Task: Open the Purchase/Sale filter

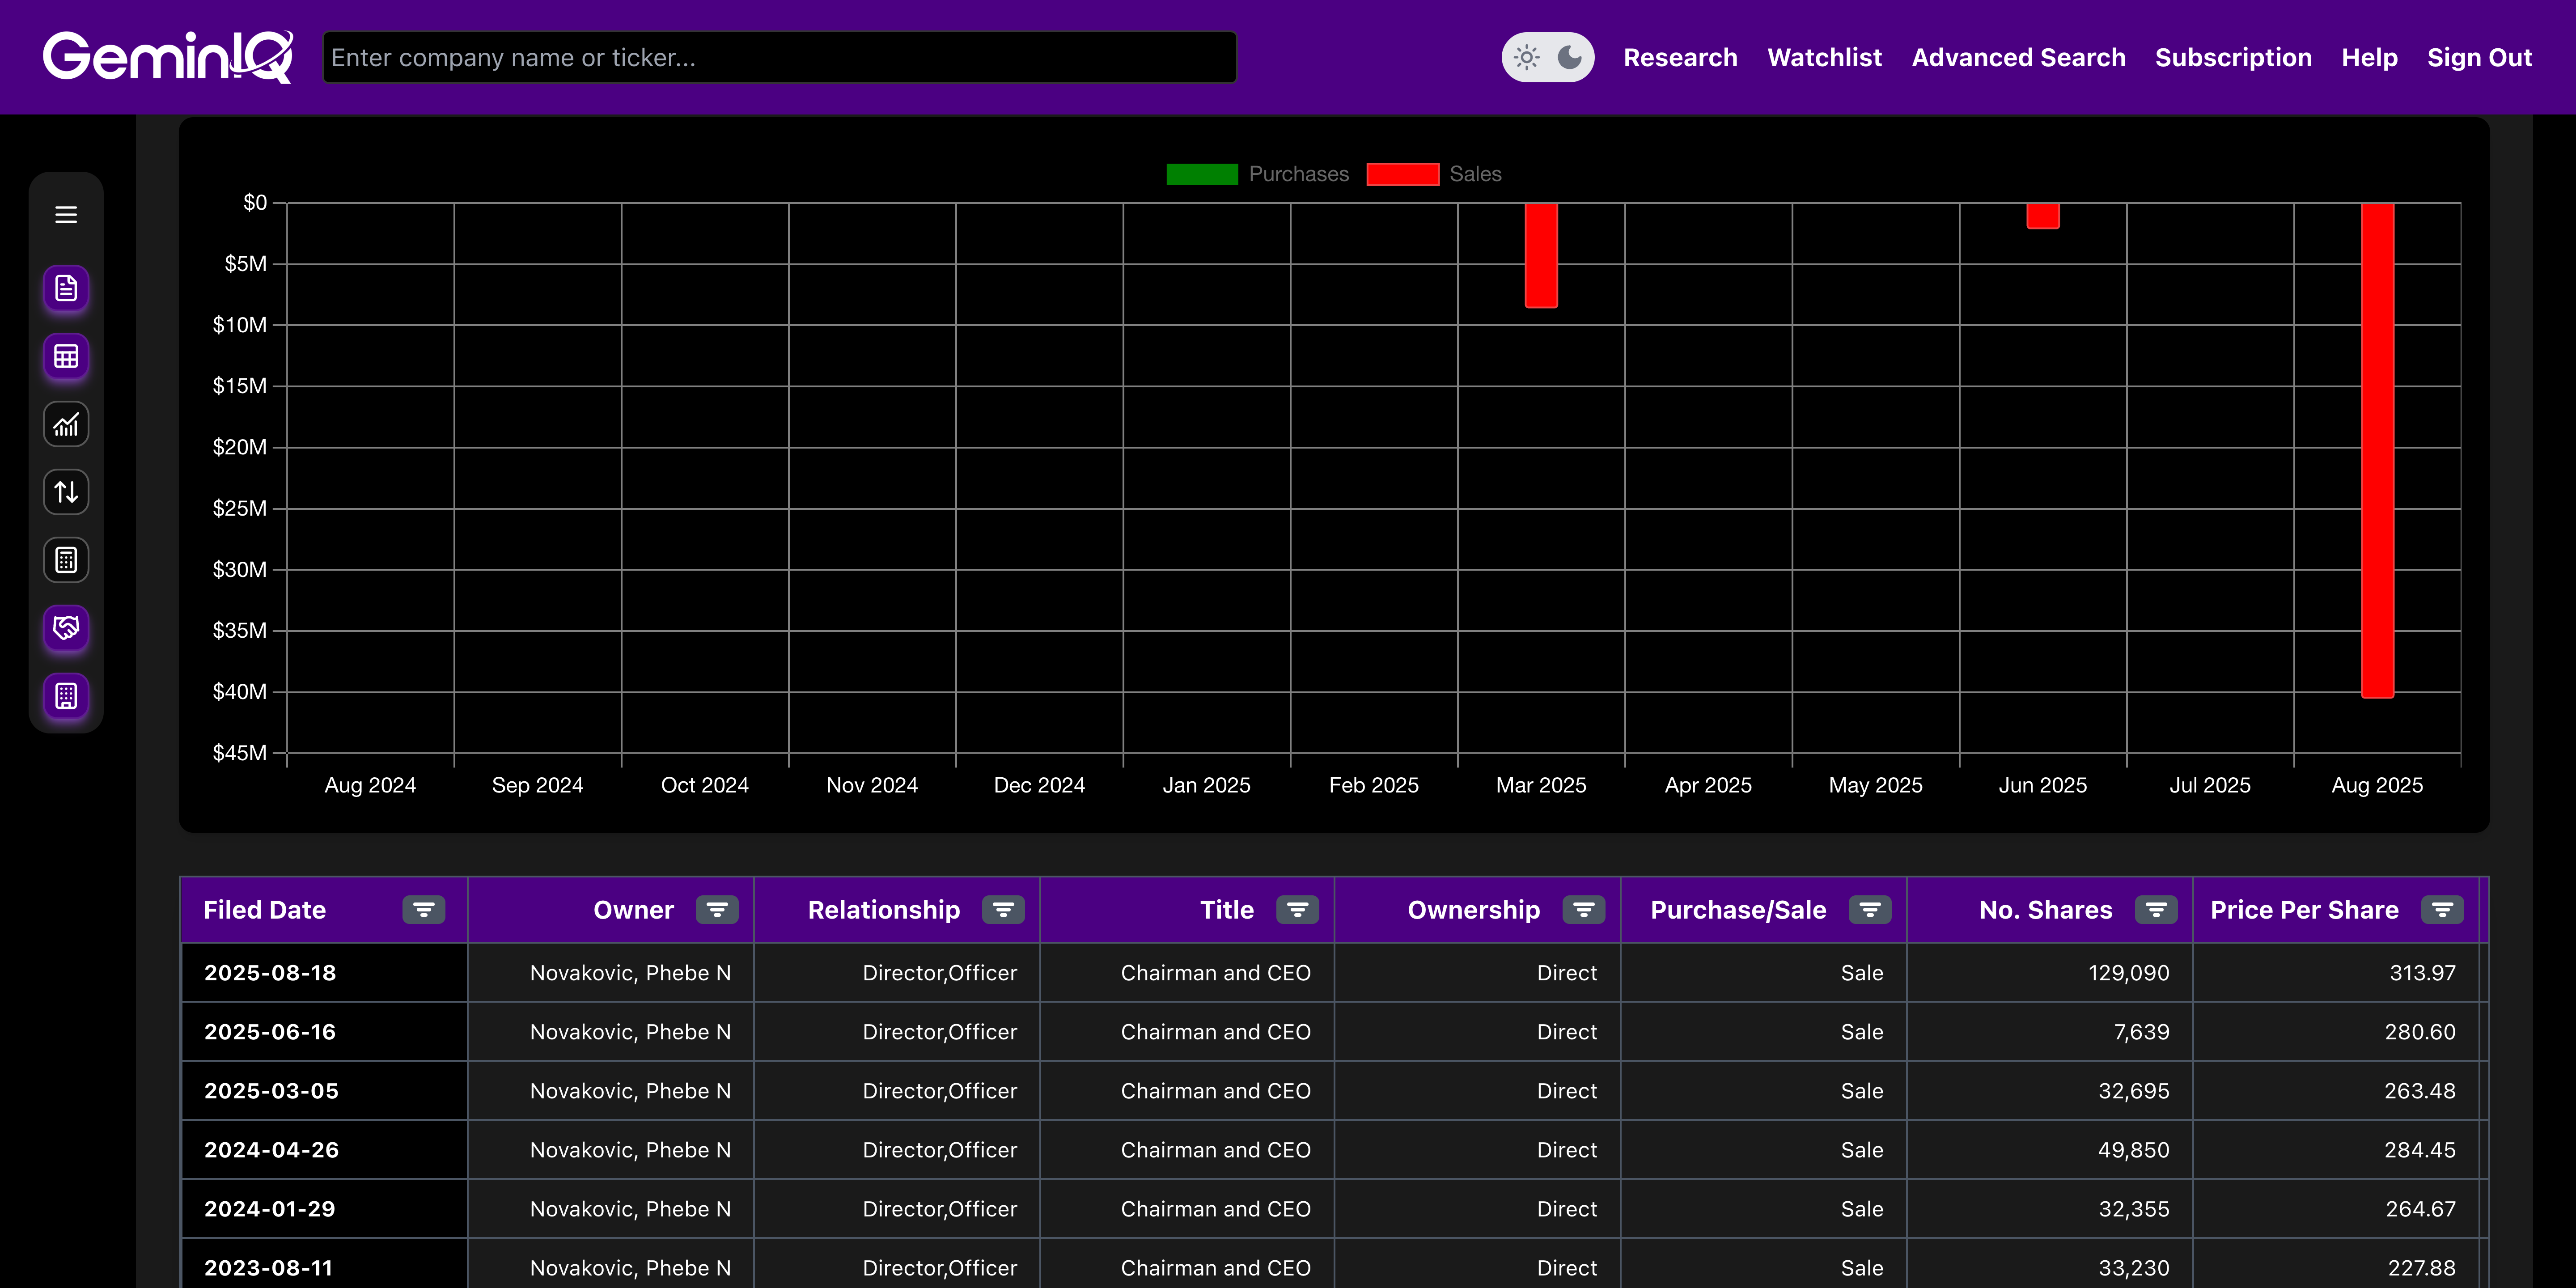Action: pyautogui.click(x=1869, y=909)
